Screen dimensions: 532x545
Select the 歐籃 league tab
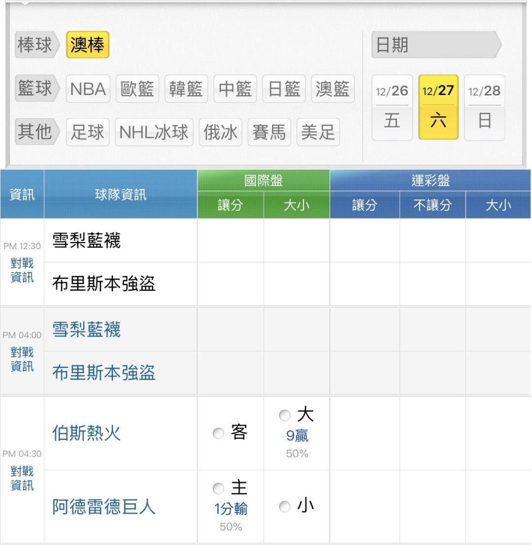(x=137, y=89)
